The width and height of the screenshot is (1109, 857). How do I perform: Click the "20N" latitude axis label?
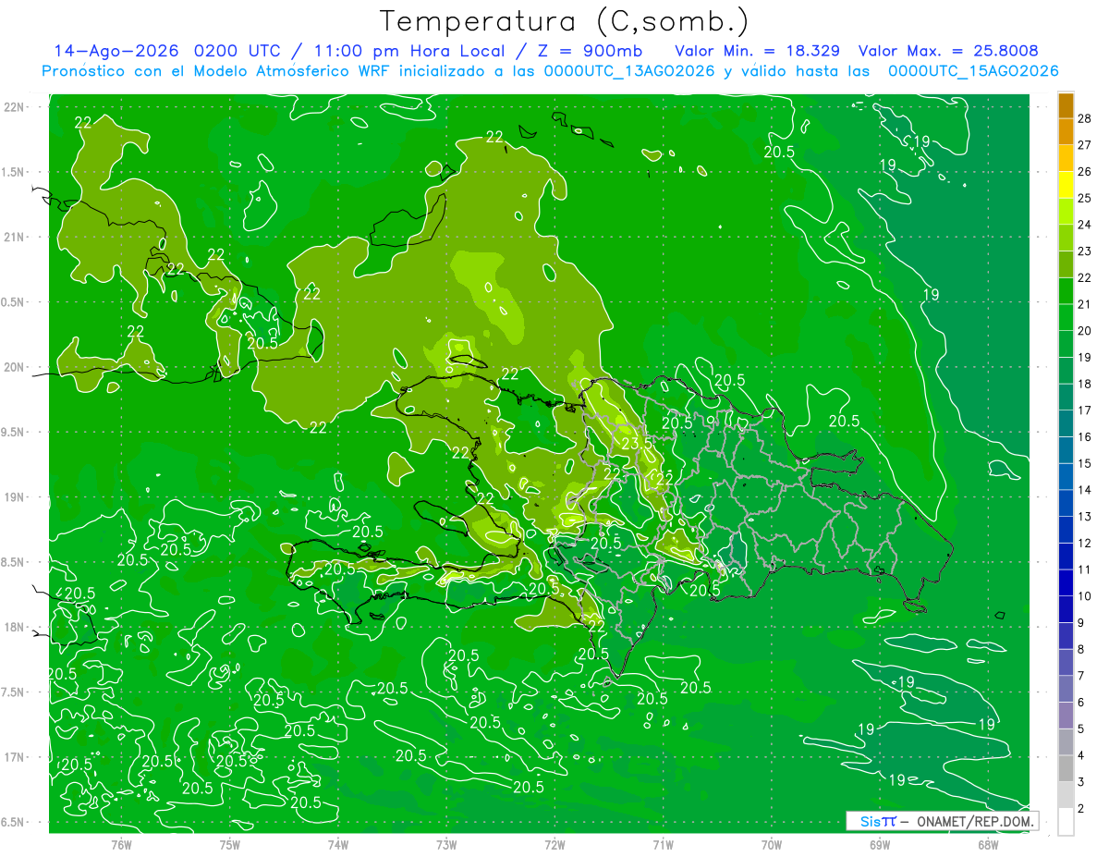14,367
